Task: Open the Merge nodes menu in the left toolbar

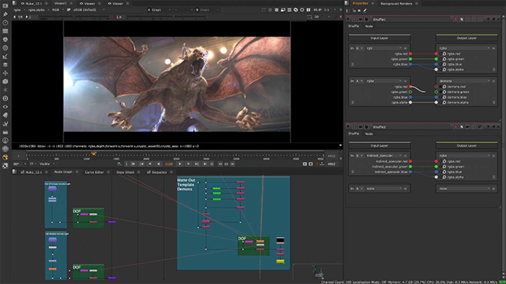Action: point(5,65)
